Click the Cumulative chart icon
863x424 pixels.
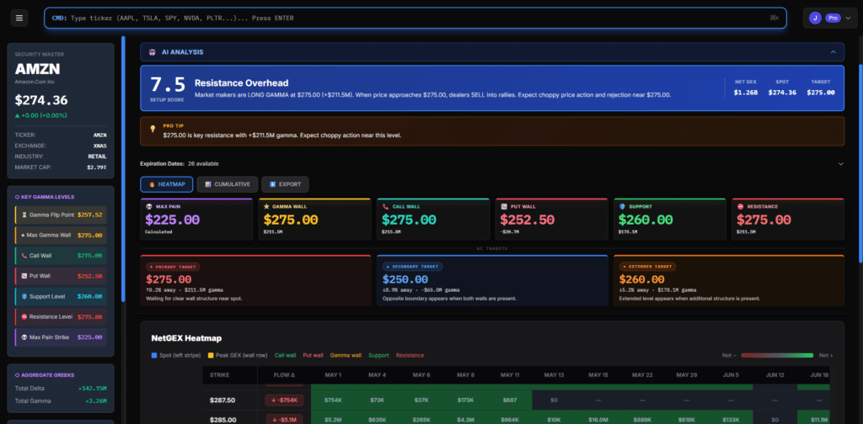click(x=208, y=184)
